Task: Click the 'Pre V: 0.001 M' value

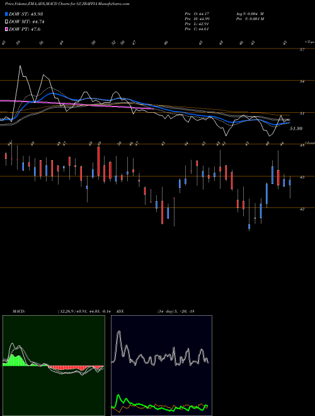Action: [x=249, y=19]
